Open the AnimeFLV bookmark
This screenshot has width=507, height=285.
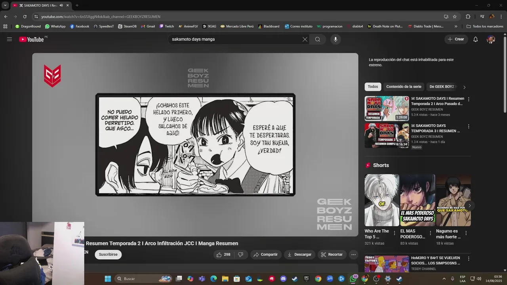coord(188,27)
